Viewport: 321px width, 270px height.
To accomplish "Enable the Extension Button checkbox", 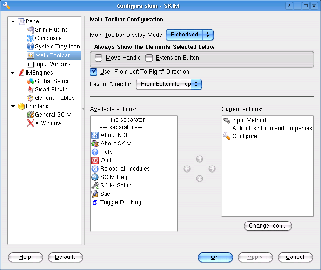I will (149, 58).
